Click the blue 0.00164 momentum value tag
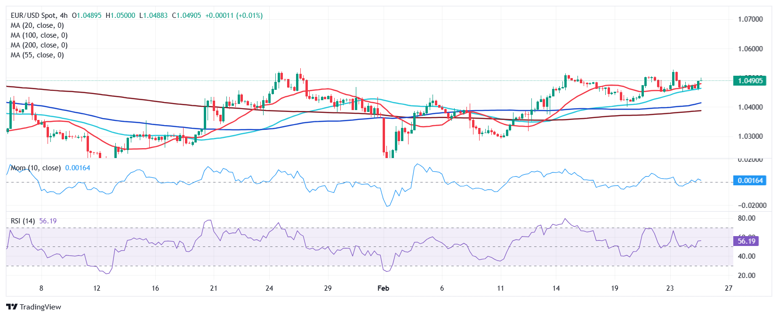Image resolution: width=778 pixels, height=317 pixels. click(x=749, y=180)
